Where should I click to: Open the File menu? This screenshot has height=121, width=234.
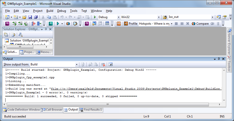point(8,11)
